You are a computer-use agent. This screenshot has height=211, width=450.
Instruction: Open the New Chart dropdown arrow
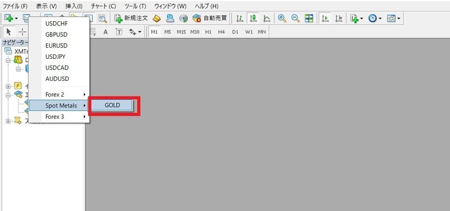pyautogui.click(x=16, y=19)
